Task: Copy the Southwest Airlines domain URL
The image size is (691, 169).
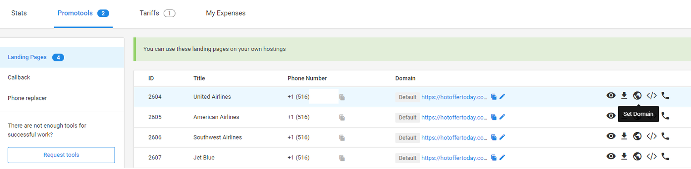Action: [x=494, y=137]
